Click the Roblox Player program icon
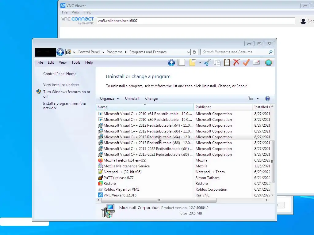 [100, 189]
